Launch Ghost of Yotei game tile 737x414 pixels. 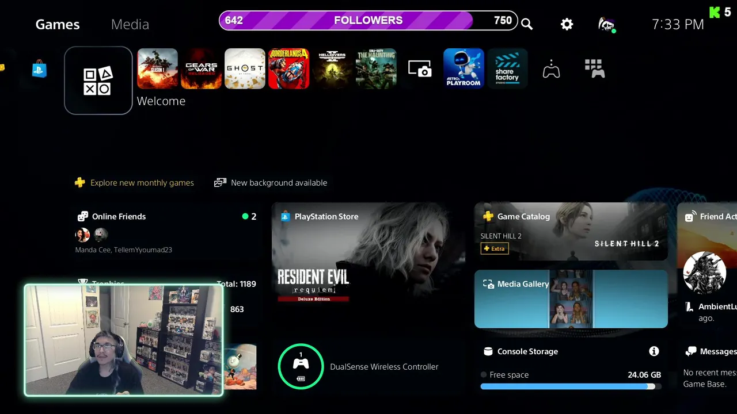(245, 68)
